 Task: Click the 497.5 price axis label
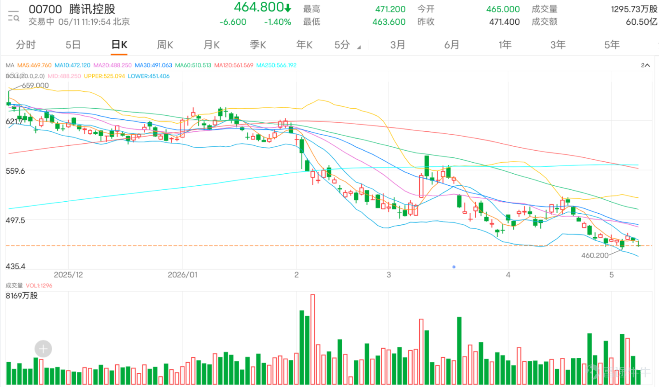pos(15,220)
